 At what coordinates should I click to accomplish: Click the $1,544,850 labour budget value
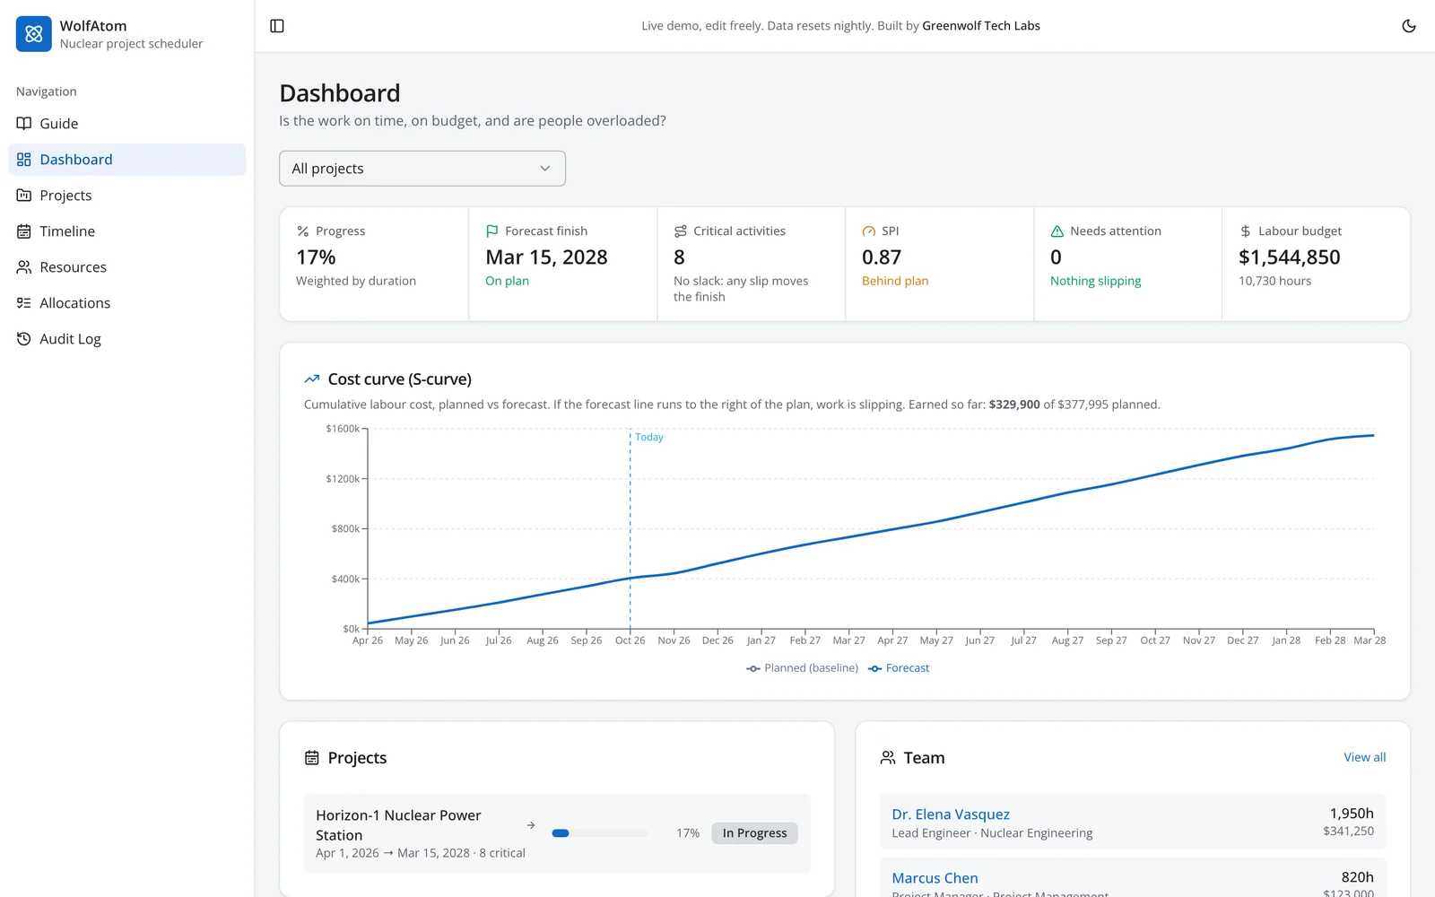pos(1289,257)
